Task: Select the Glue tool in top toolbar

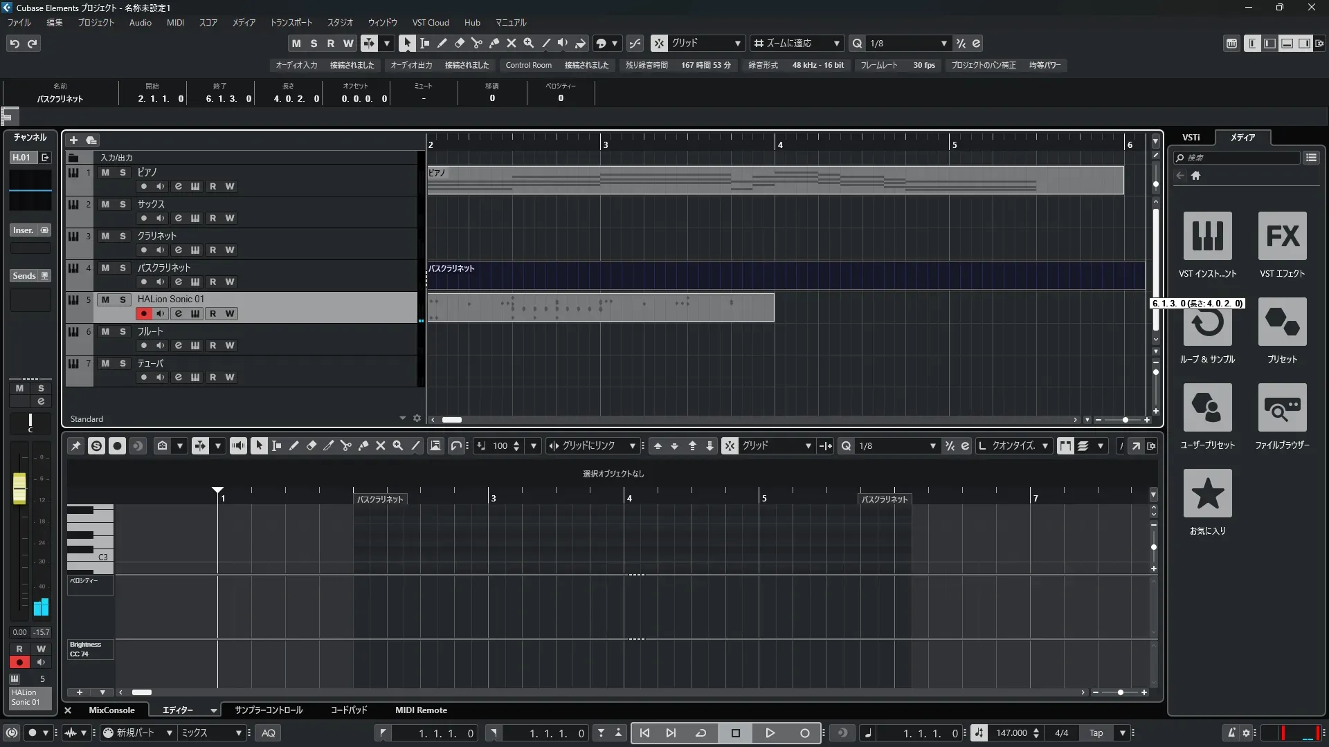Action: click(494, 44)
